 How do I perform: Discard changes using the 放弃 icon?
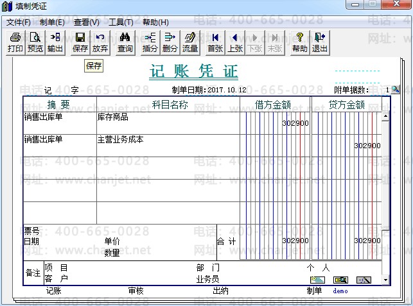tap(100, 42)
